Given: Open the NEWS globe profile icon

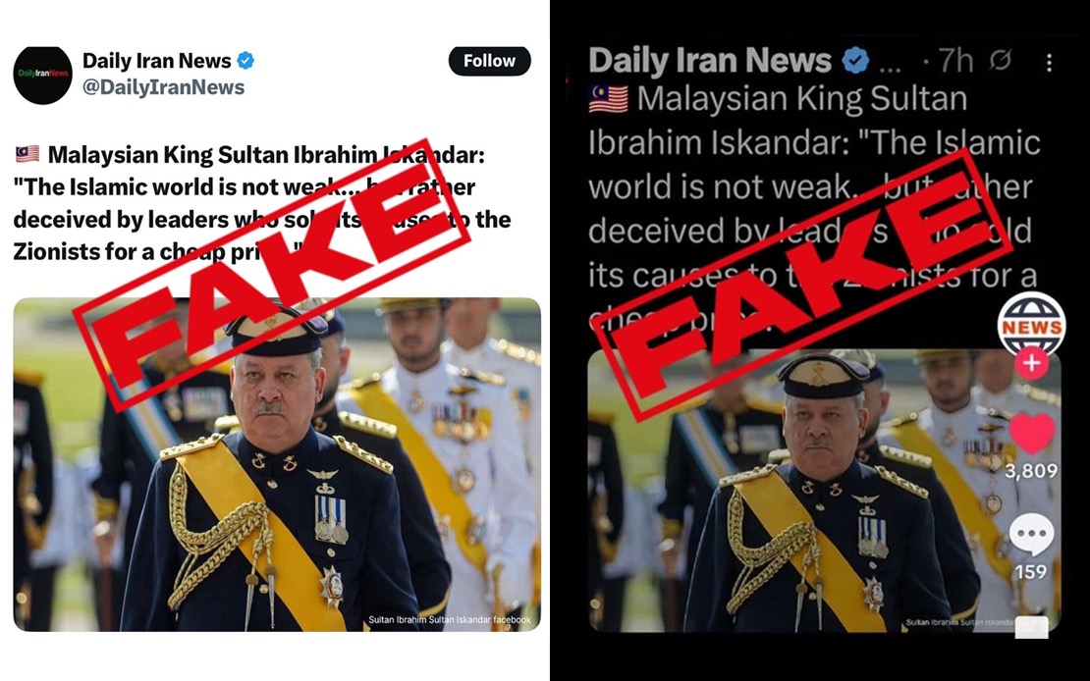Looking at the screenshot, I should pyautogui.click(x=1032, y=324).
